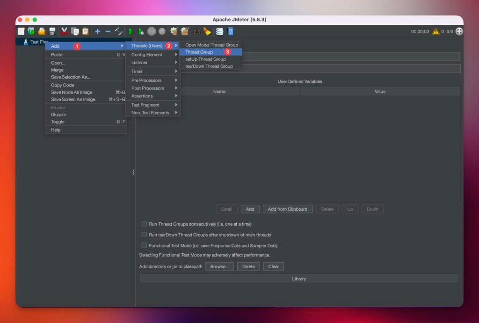Screen dimensions: 479x323
Task: Click the Delete button next to Browse...
Action: pos(248,266)
